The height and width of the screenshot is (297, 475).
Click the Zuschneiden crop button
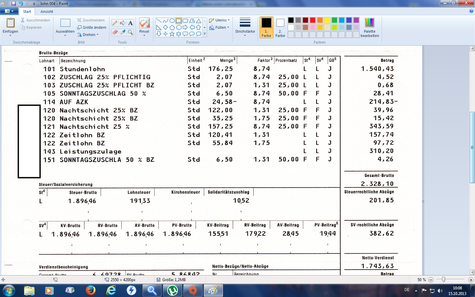[91, 20]
